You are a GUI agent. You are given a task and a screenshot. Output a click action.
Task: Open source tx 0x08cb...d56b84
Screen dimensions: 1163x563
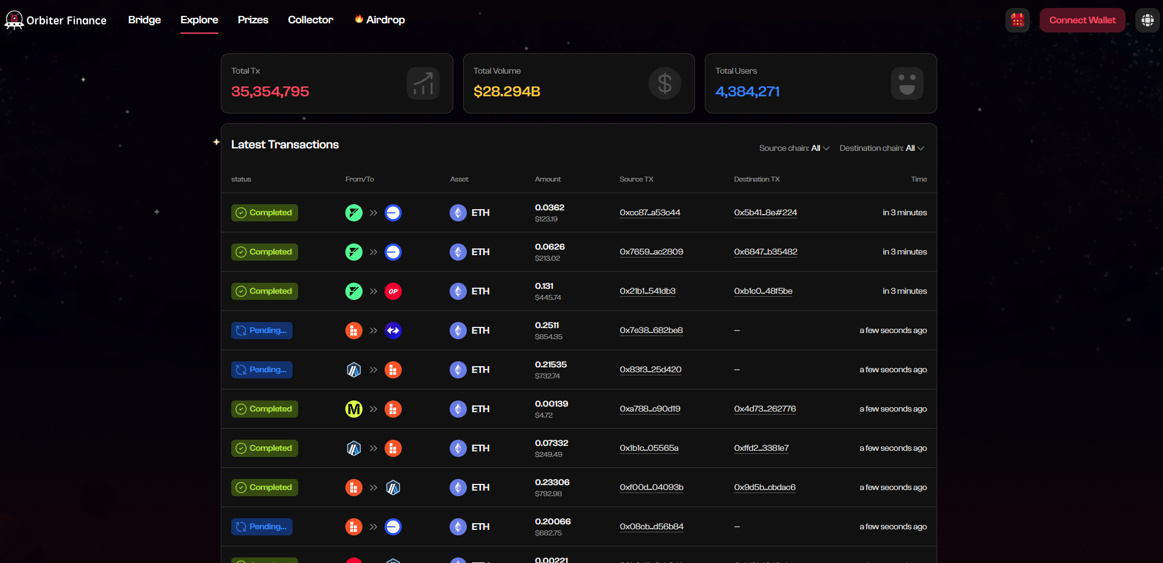tap(651, 527)
